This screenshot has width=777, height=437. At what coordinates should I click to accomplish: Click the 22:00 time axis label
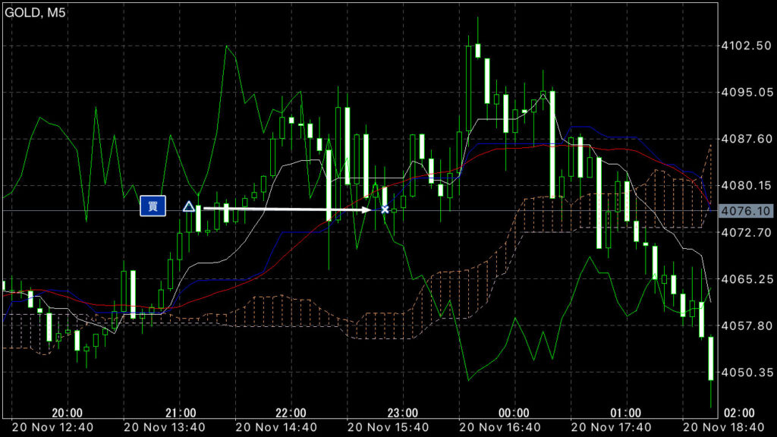pos(291,413)
